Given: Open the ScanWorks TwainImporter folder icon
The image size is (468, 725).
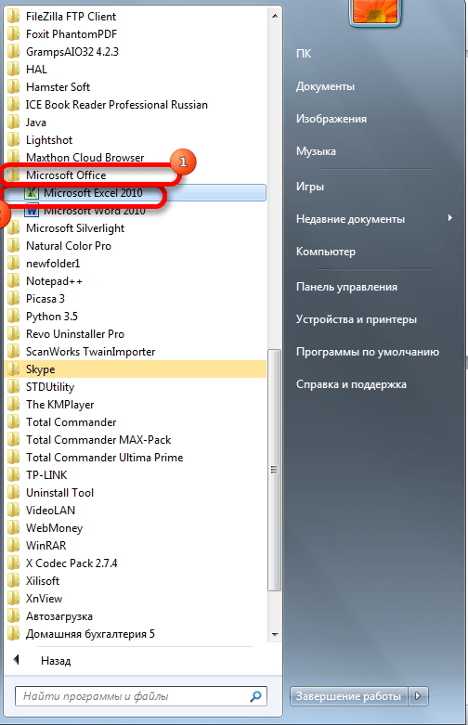Looking at the screenshot, I should pyautogui.click(x=14, y=352).
